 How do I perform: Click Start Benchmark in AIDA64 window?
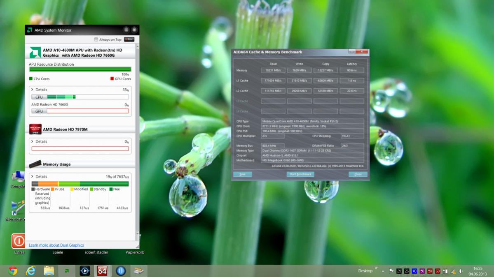300,174
